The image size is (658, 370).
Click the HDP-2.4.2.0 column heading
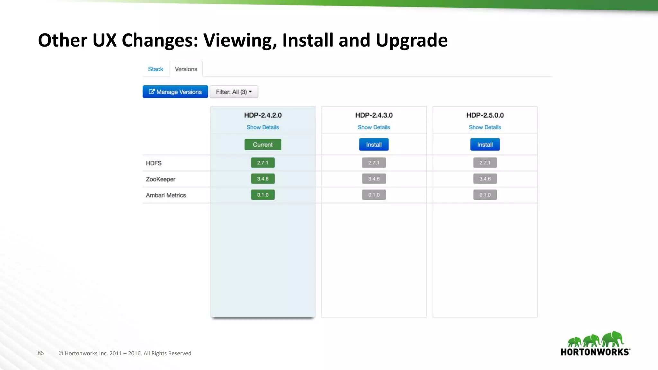click(263, 115)
